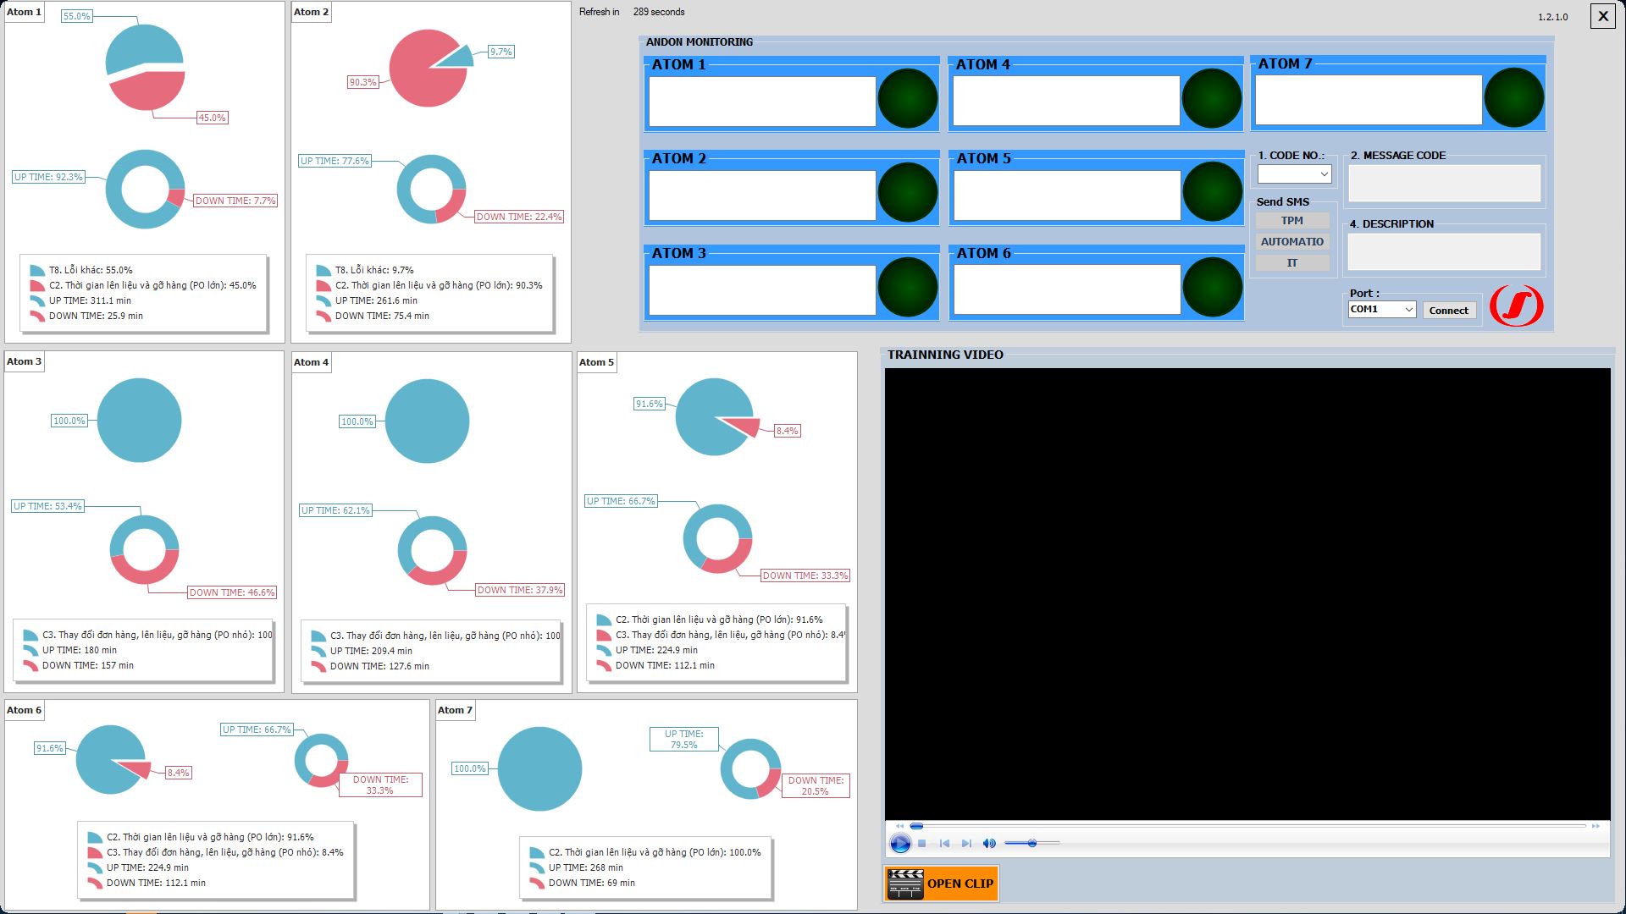Screen dimensions: 1626x914
Task: Click the rewind arrows icon
Action: (x=899, y=826)
